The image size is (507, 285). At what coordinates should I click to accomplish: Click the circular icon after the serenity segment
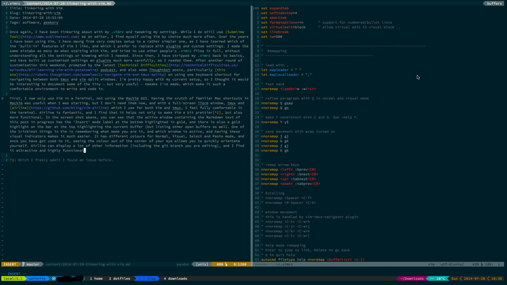click(x=54, y=278)
